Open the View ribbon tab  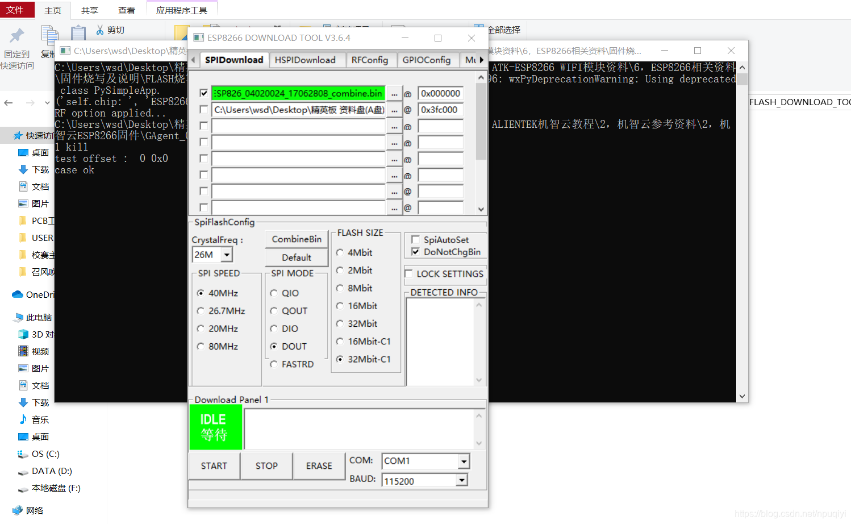(127, 10)
